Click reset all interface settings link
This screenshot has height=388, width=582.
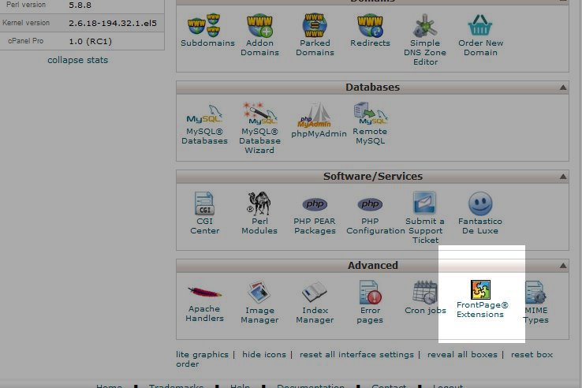356,355
